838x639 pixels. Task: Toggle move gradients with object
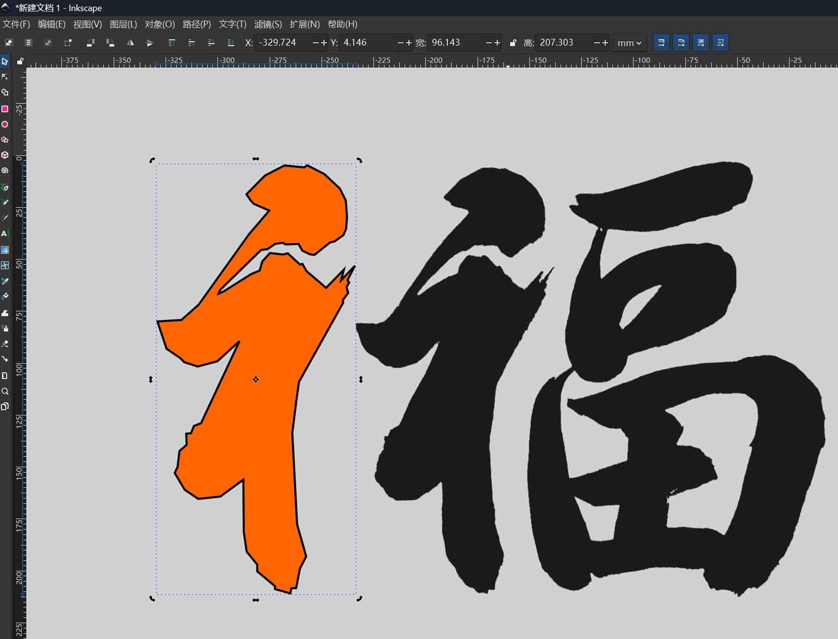pyautogui.click(x=700, y=43)
